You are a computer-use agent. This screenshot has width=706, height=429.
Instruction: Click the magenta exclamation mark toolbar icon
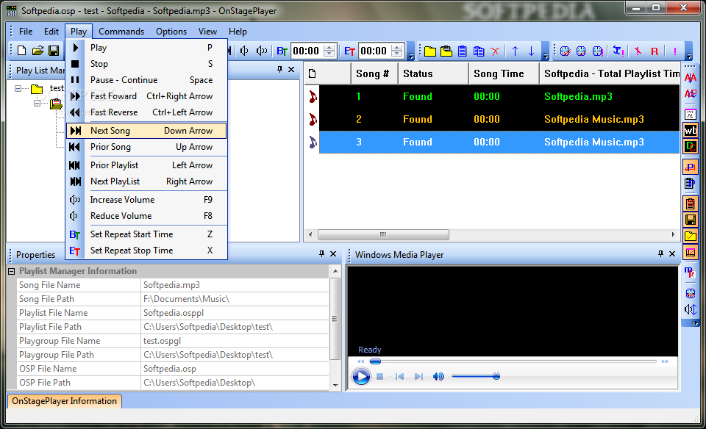click(x=675, y=51)
